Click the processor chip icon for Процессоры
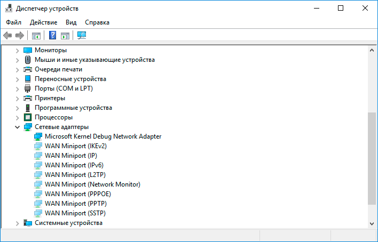Viewport: 378px width, 242px height. point(28,117)
